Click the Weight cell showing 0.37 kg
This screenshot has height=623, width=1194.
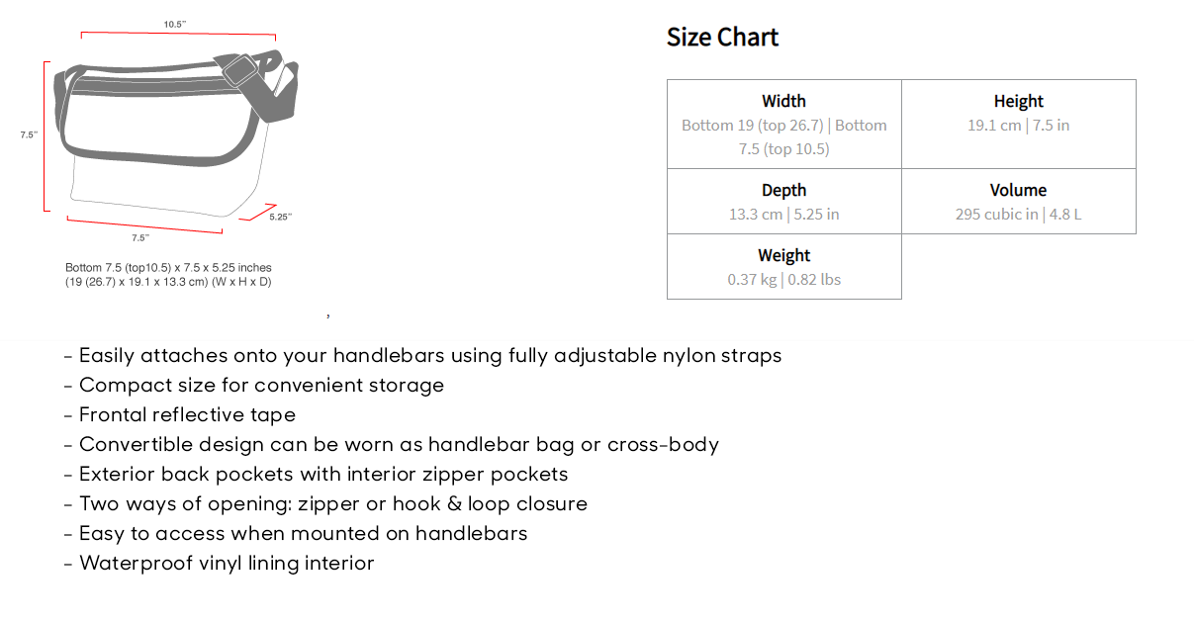[x=784, y=267]
